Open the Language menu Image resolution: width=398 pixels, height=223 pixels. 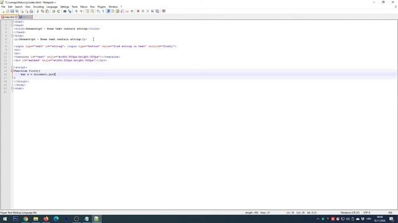(52, 7)
